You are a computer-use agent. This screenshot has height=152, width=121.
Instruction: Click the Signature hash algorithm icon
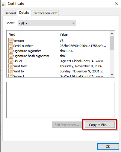(10, 56)
